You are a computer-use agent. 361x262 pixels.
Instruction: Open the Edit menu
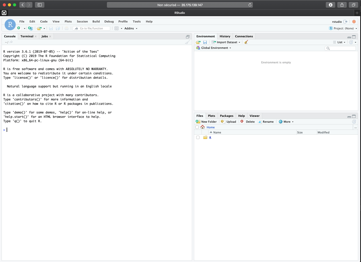pyautogui.click(x=32, y=21)
